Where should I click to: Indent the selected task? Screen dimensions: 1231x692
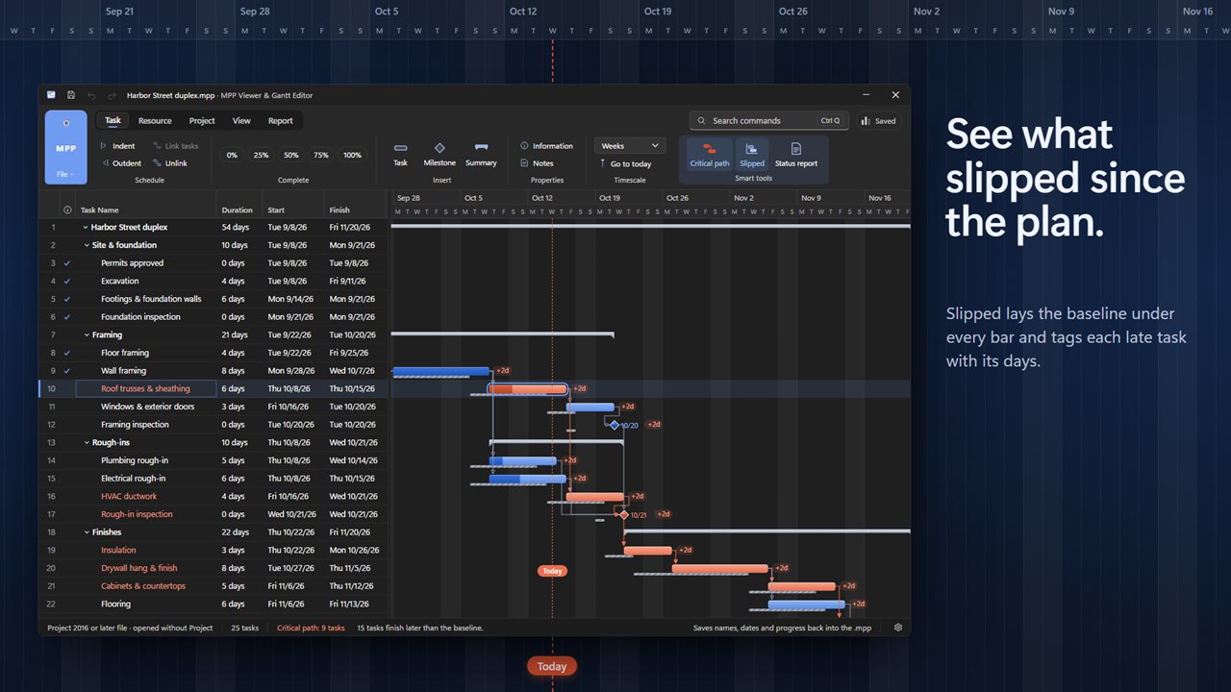[117, 146]
